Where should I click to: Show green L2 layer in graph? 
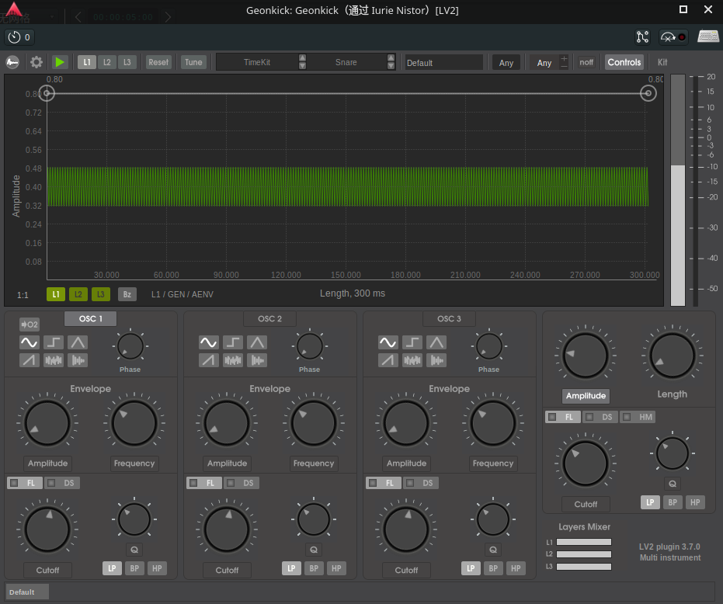point(78,294)
